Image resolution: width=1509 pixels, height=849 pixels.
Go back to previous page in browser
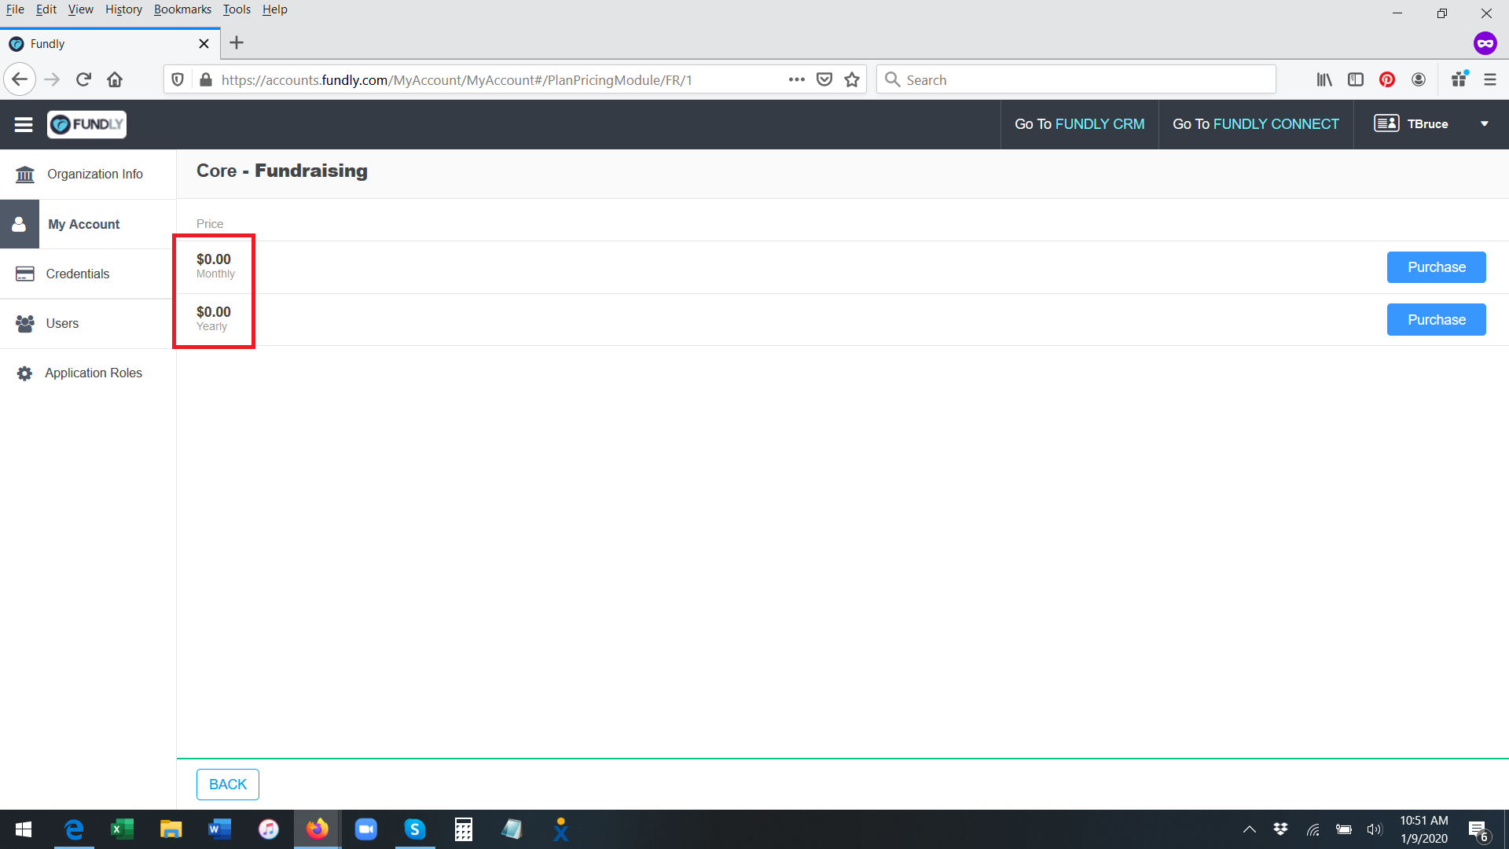[20, 79]
